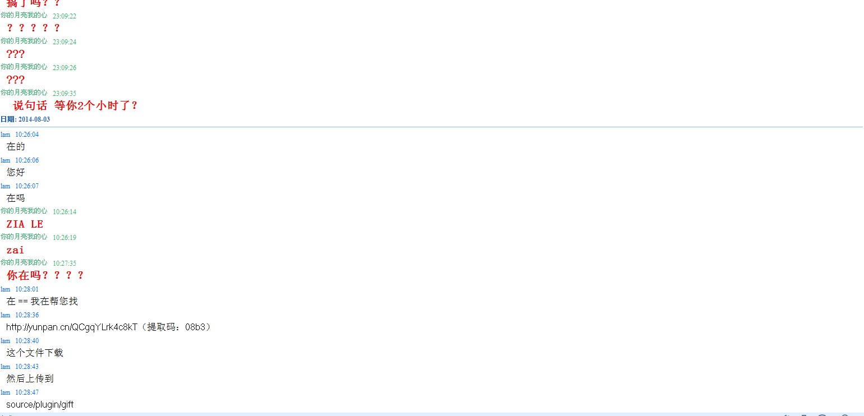Click the red "你在吗？？？？" message

point(45,275)
